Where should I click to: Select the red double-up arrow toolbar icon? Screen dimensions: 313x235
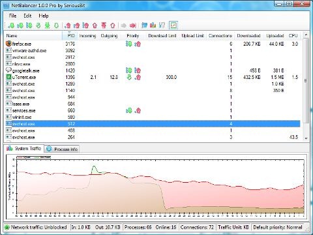(x=104, y=25)
